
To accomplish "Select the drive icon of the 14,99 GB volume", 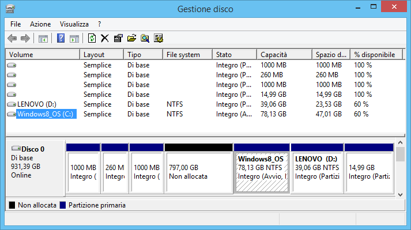I will click(x=12, y=95).
